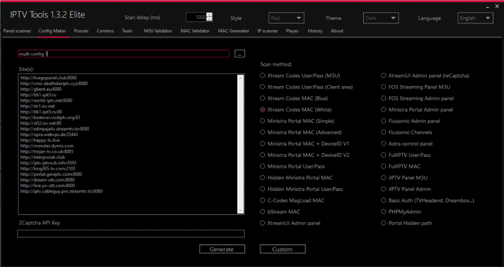Go to the Proxies tab
Viewport: 504px width, 267px height.
pos(81,31)
